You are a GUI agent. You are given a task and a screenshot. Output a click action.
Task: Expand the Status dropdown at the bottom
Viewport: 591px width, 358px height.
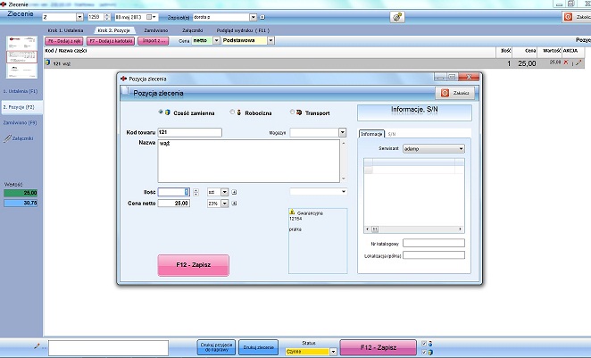click(x=333, y=352)
